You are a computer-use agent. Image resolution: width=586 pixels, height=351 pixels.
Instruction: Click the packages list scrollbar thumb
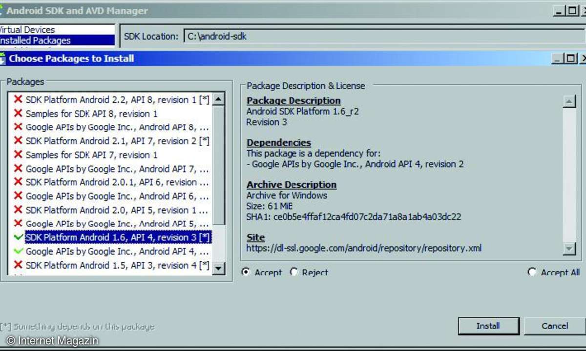[x=218, y=166]
